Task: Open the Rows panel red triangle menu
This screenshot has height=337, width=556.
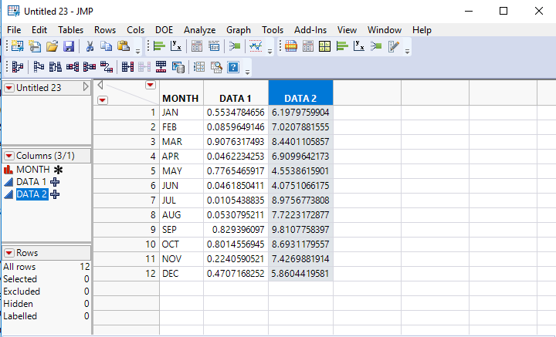Action: [x=8, y=253]
